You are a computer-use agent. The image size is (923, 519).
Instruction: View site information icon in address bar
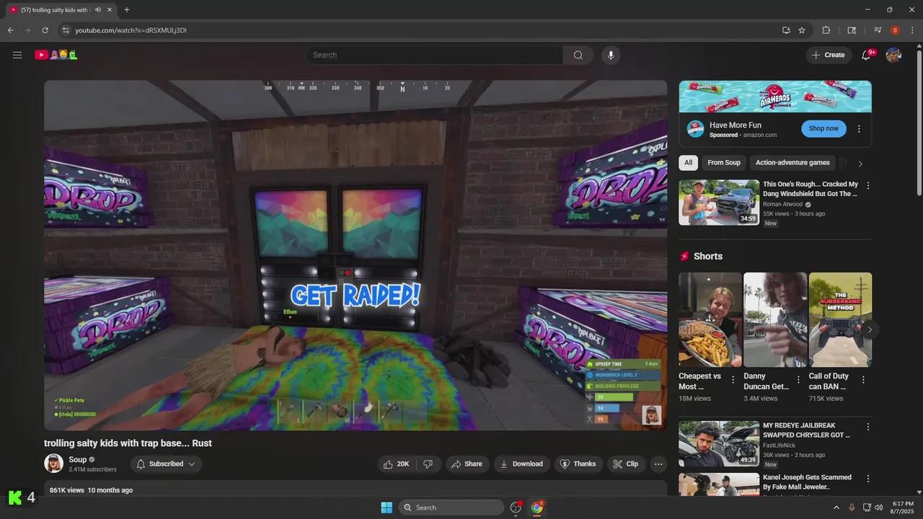click(66, 30)
